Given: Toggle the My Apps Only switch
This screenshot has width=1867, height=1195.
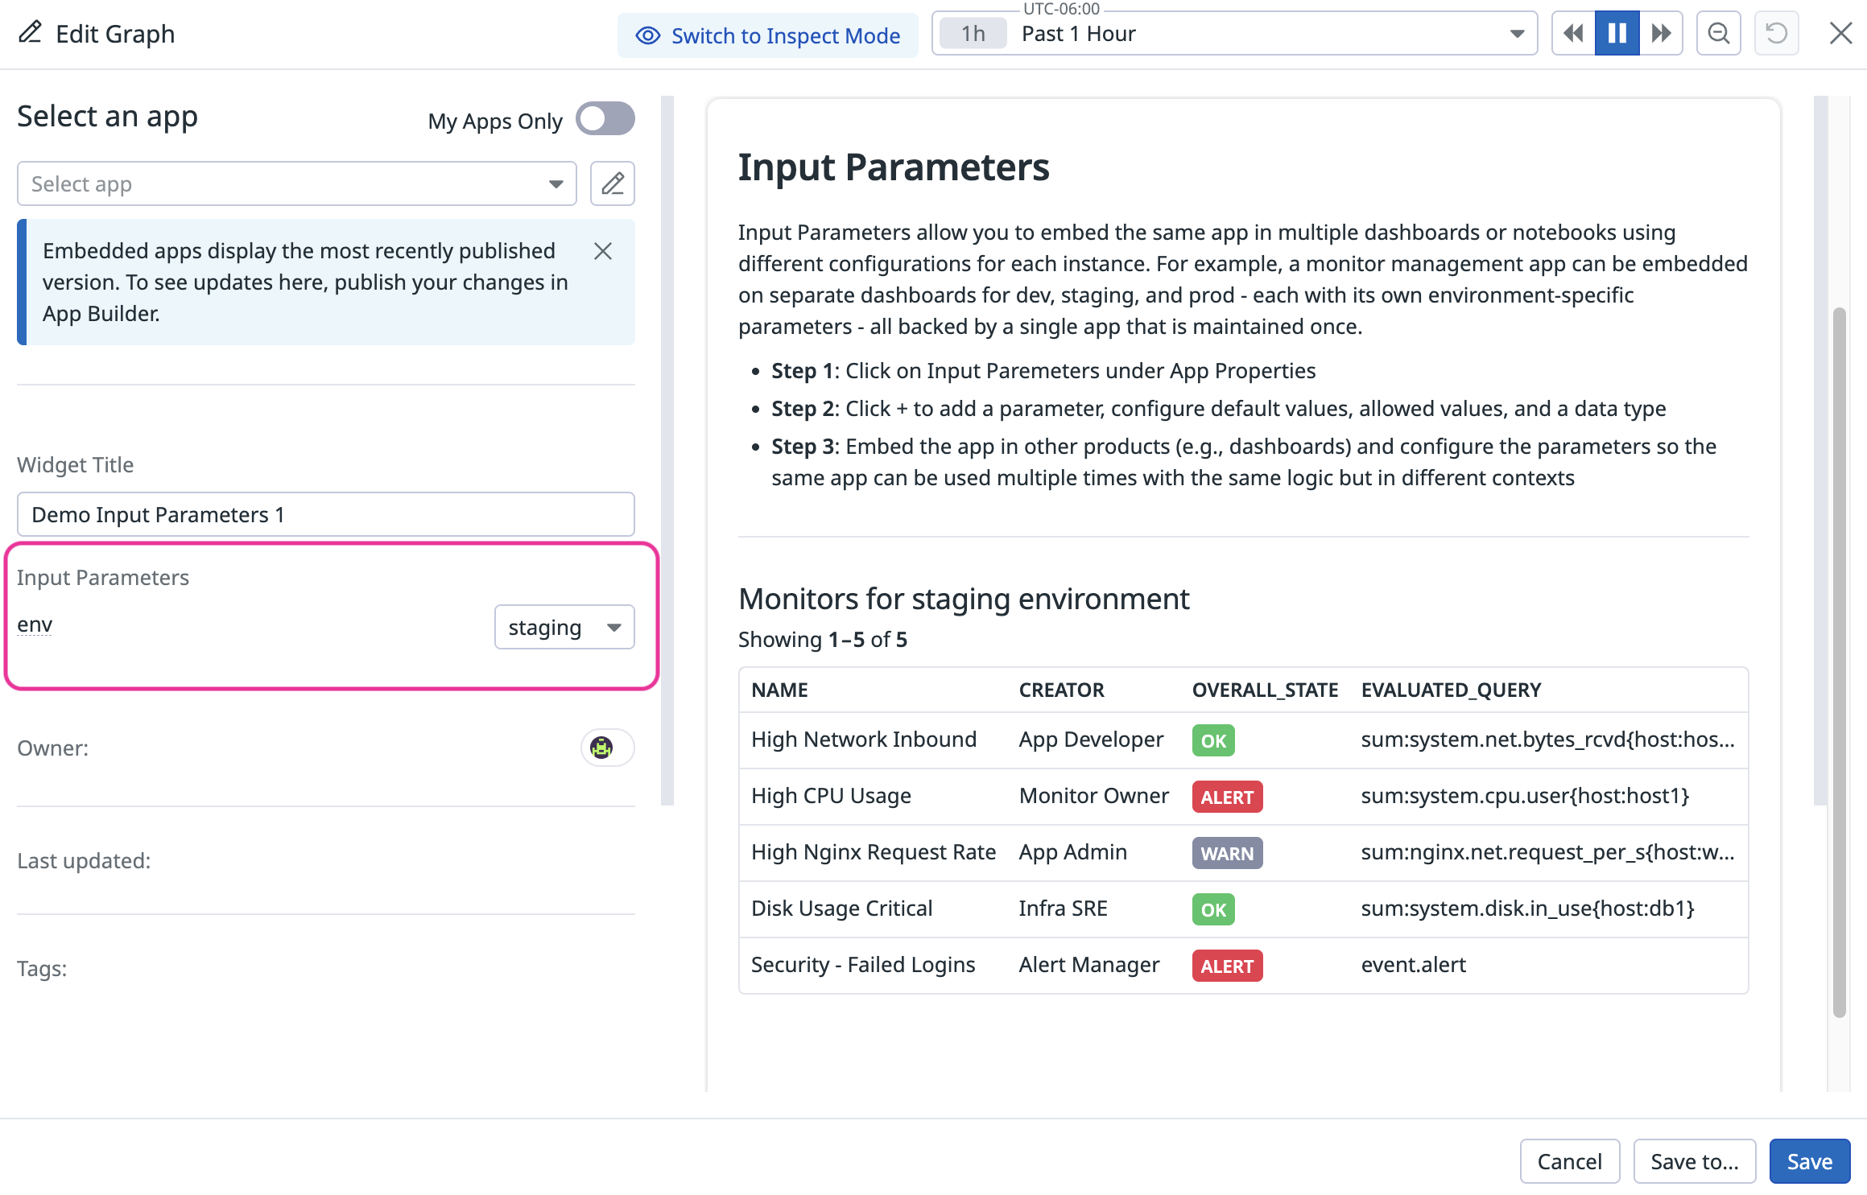Looking at the screenshot, I should [x=605, y=119].
